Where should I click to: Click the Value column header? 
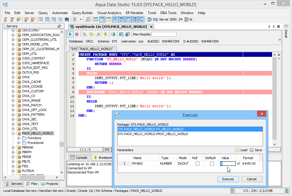point(228,158)
